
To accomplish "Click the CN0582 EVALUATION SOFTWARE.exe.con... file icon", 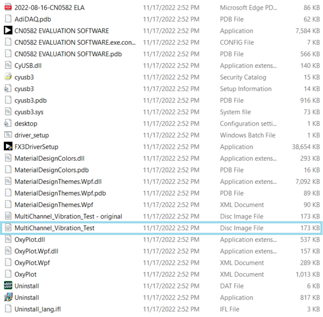I will click(8, 42).
